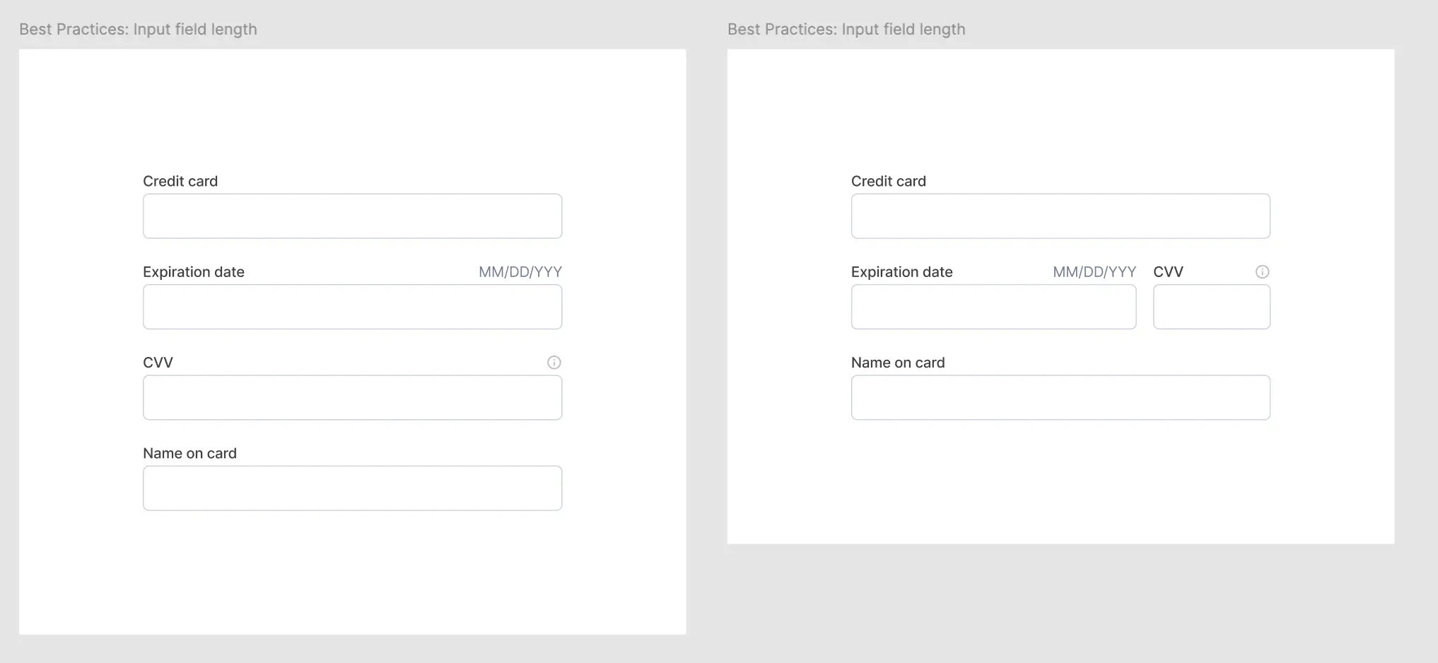This screenshot has width=1438, height=663.
Task: Click the 'CVV' label in right form
Action: (1168, 272)
